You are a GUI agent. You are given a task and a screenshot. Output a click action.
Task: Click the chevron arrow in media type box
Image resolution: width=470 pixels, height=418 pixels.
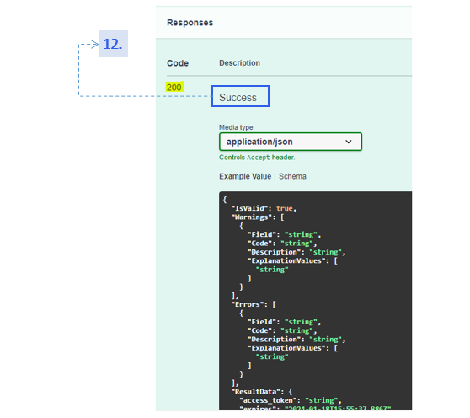tap(349, 142)
